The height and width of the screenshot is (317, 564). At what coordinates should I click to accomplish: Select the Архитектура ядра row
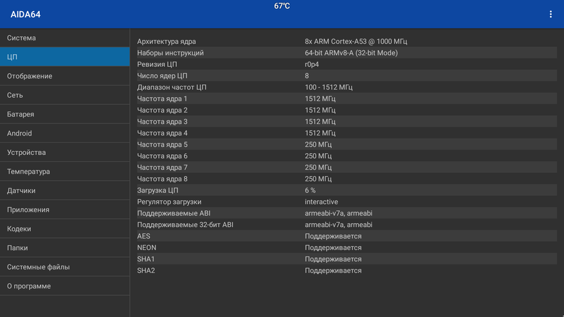coord(347,41)
